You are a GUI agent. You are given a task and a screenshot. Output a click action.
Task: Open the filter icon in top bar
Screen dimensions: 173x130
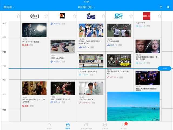(x=161, y=7)
